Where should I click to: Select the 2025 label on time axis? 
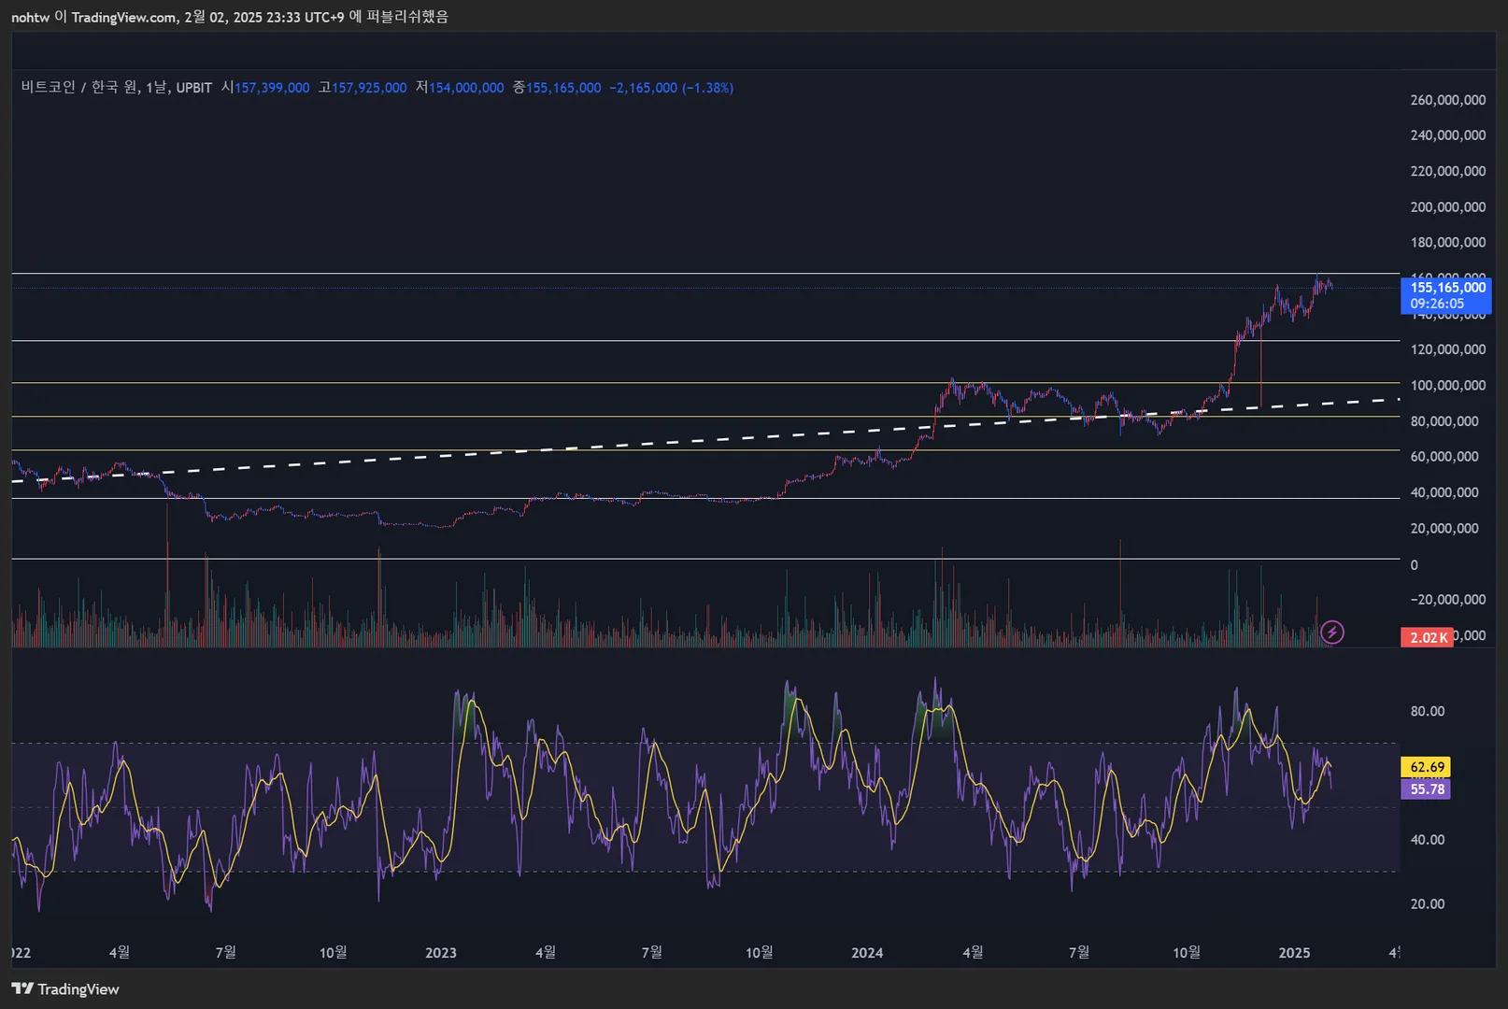coord(1294,953)
